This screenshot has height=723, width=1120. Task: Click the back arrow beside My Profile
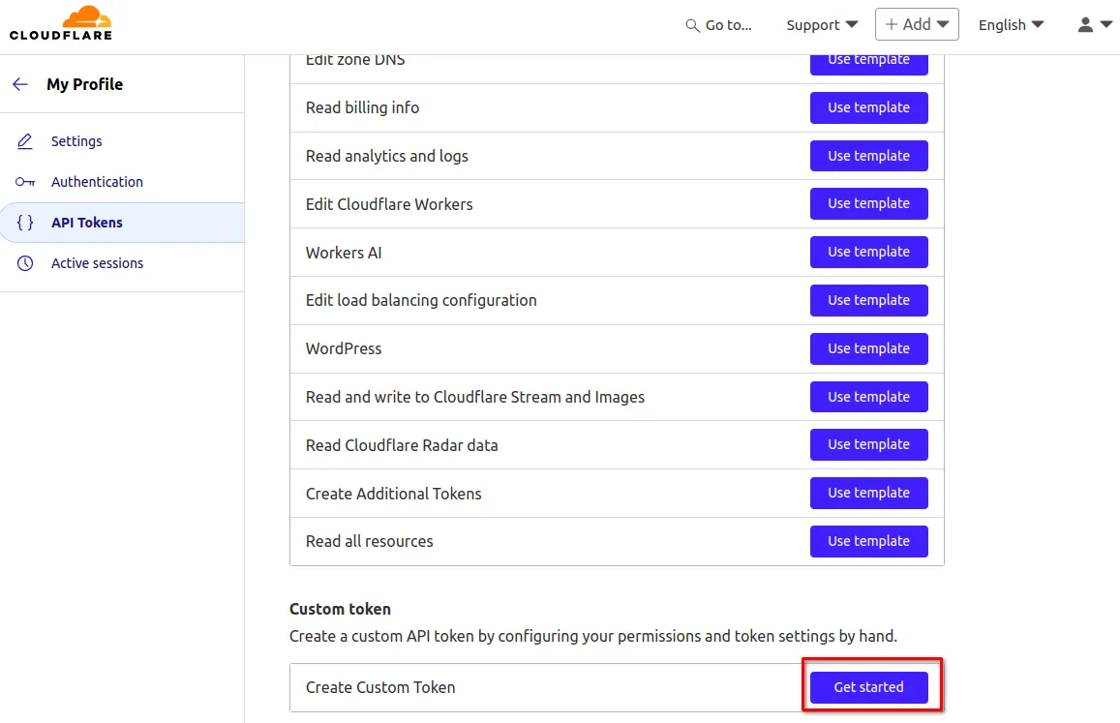pos(20,84)
